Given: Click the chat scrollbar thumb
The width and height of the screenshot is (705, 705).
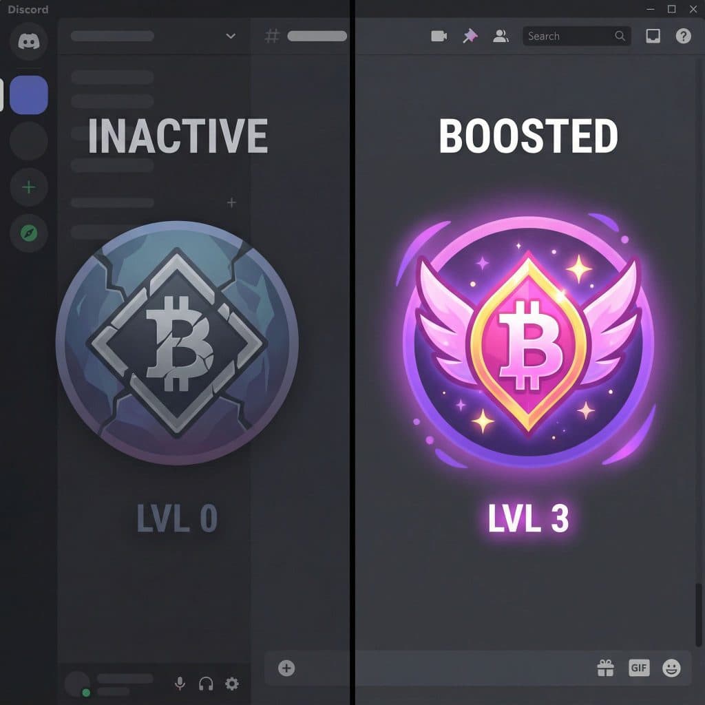Looking at the screenshot, I should click(x=698, y=614).
